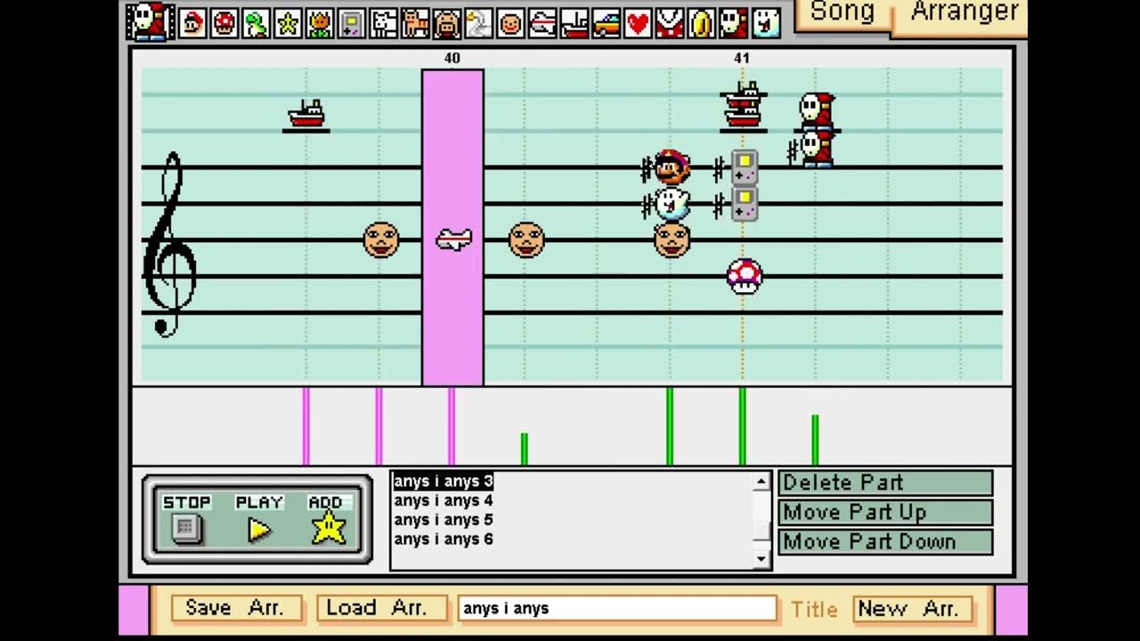This screenshot has height=641, width=1140.
Task: Select the Boat instrument in the toolbar
Action: click(574, 23)
